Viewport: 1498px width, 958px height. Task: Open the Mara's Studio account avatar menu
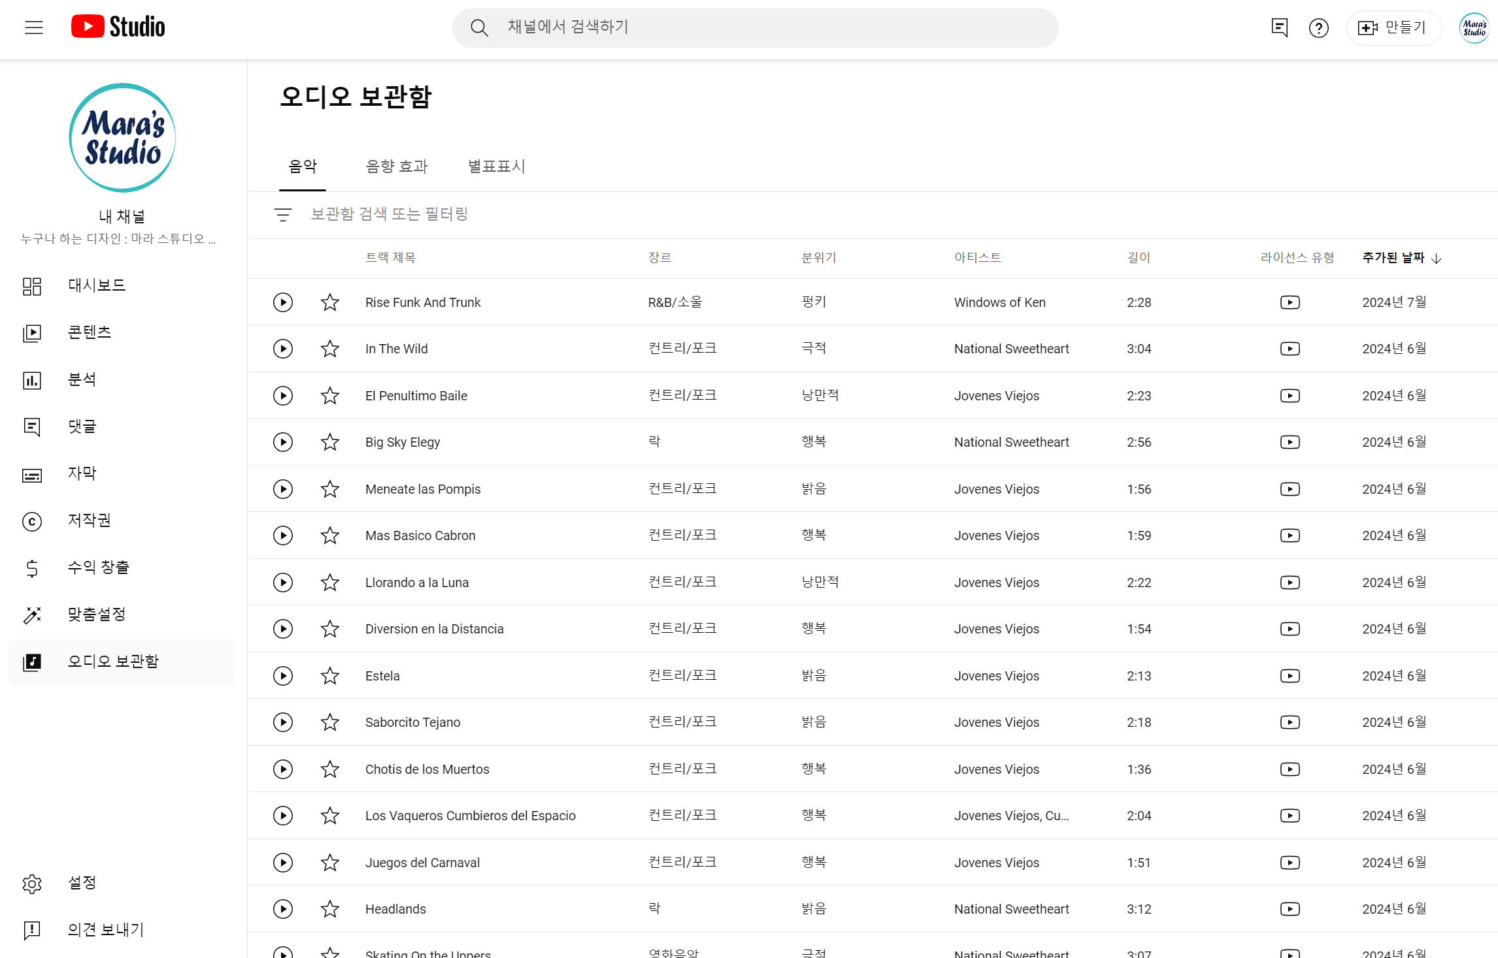(x=1474, y=28)
